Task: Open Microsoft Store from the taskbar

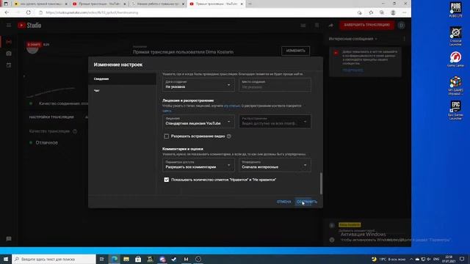Action: (138, 259)
